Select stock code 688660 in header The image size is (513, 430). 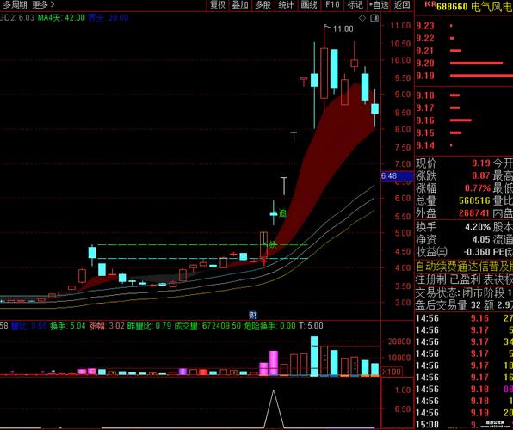point(452,6)
